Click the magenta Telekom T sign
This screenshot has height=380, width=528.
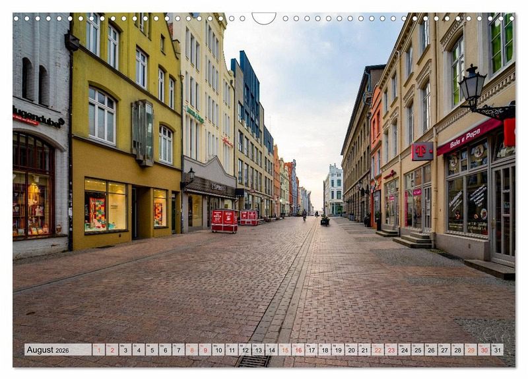coord(422,151)
